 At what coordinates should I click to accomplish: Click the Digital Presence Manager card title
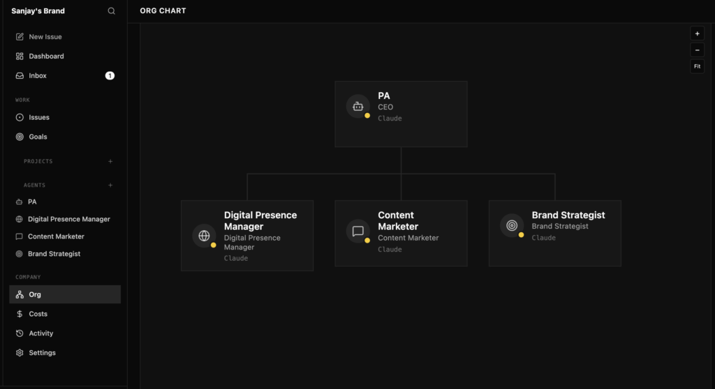click(260, 220)
